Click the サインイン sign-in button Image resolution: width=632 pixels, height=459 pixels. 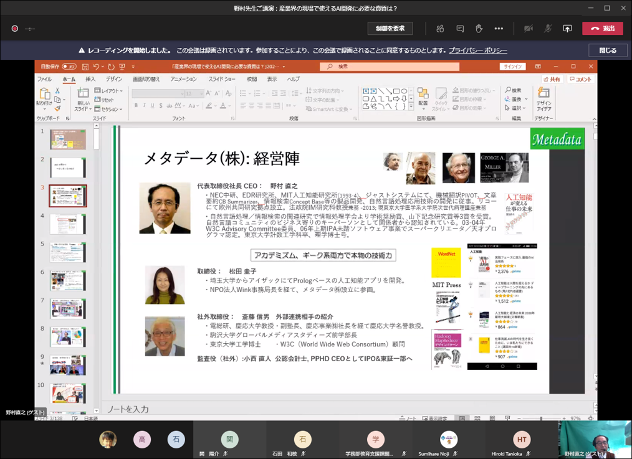pos(512,67)
